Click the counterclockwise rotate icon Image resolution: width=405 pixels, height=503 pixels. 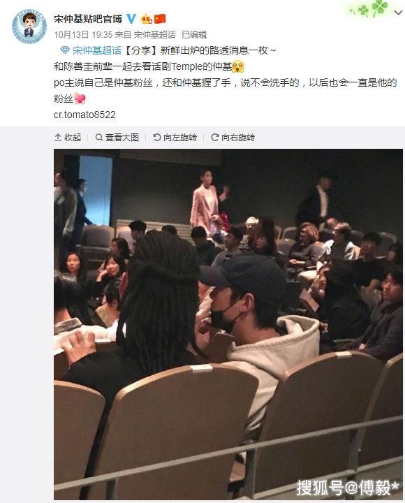157,138
